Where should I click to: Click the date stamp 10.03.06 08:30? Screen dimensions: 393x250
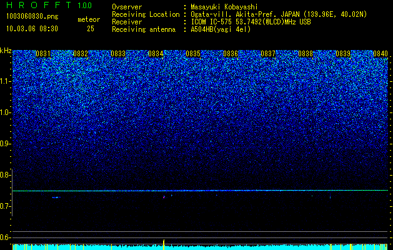pyautogui.click(x=32, y=29)
